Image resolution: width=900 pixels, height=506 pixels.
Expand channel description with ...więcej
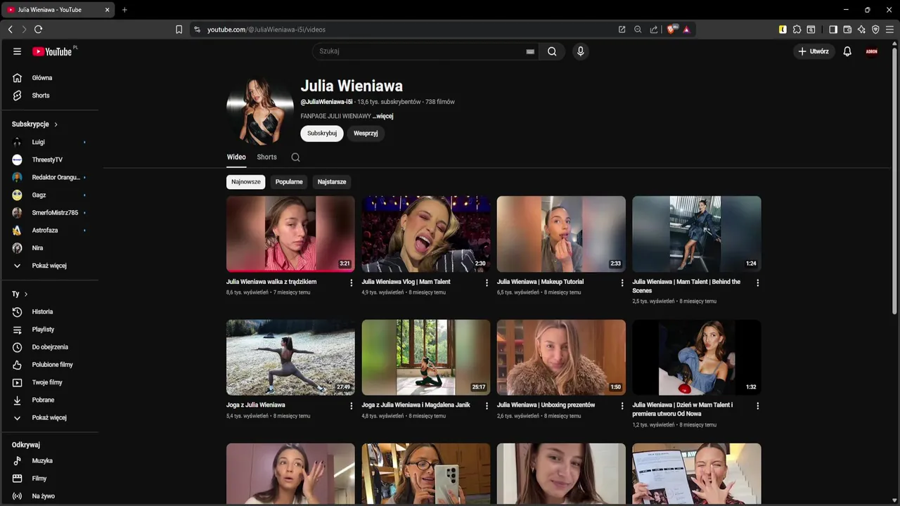click(383, 116)
